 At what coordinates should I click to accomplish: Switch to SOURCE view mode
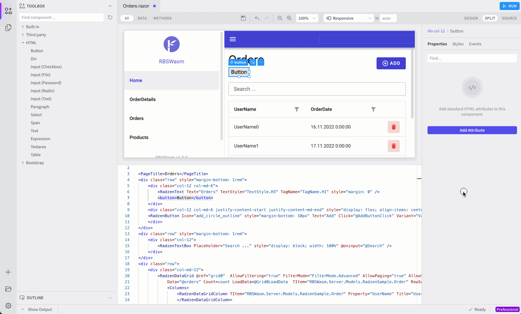509,18
